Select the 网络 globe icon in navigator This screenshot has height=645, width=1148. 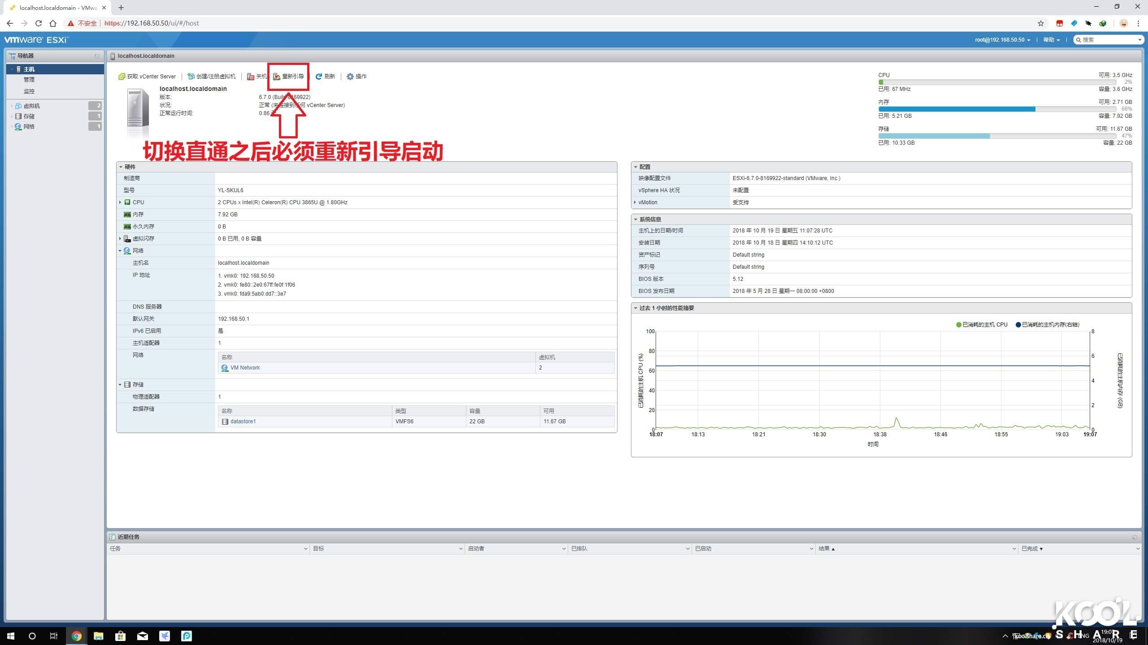[x=18, y=126]
